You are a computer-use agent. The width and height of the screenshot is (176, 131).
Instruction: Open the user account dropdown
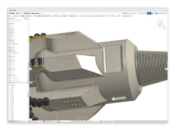click(x=161, y=13)
